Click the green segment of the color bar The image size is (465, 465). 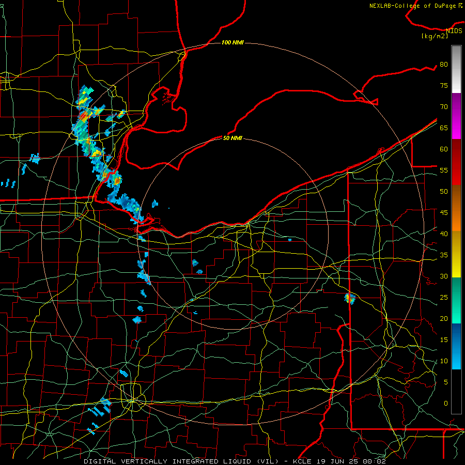point(456,300)
